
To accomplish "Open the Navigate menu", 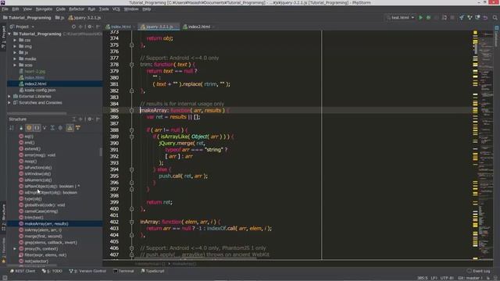I will coord(44,9).
